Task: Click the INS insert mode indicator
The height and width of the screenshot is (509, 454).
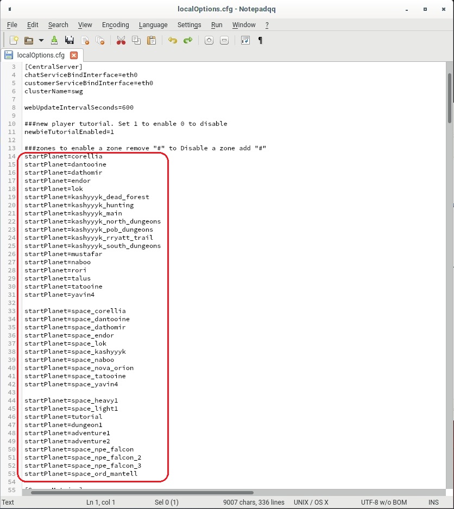Action: (x=433, y=502)
